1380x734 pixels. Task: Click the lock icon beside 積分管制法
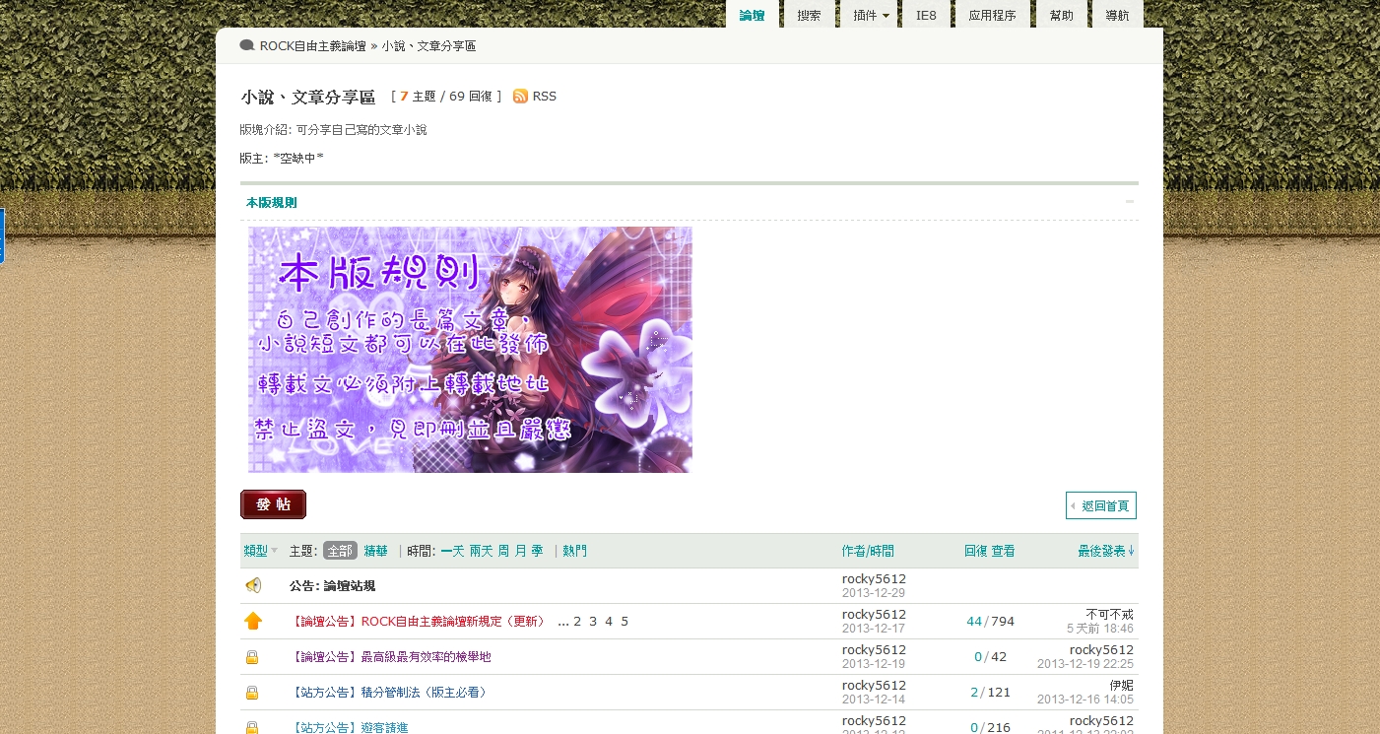pos(252,693)
